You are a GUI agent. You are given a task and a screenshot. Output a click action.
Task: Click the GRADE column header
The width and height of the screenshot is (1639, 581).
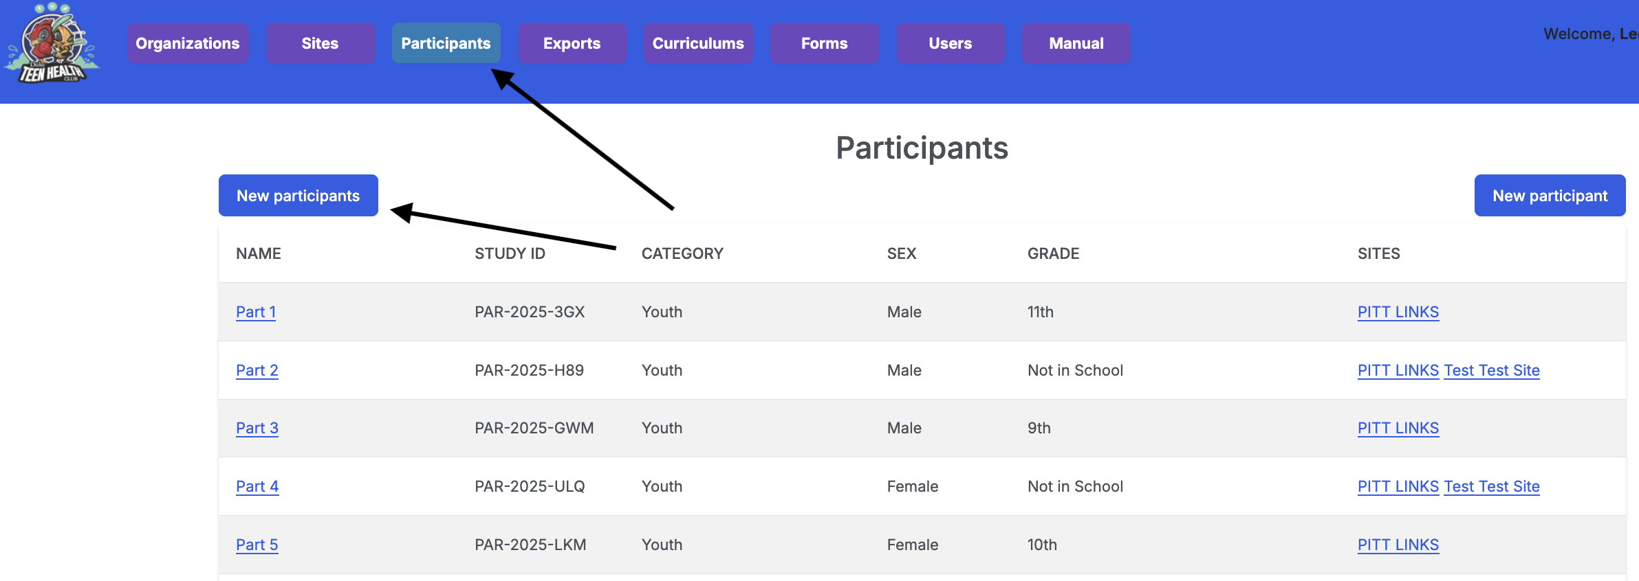pos(1053,253)
